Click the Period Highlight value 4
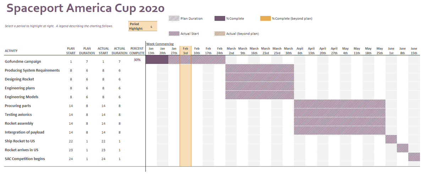Screen dimensions: 426x178 point(151,27)
